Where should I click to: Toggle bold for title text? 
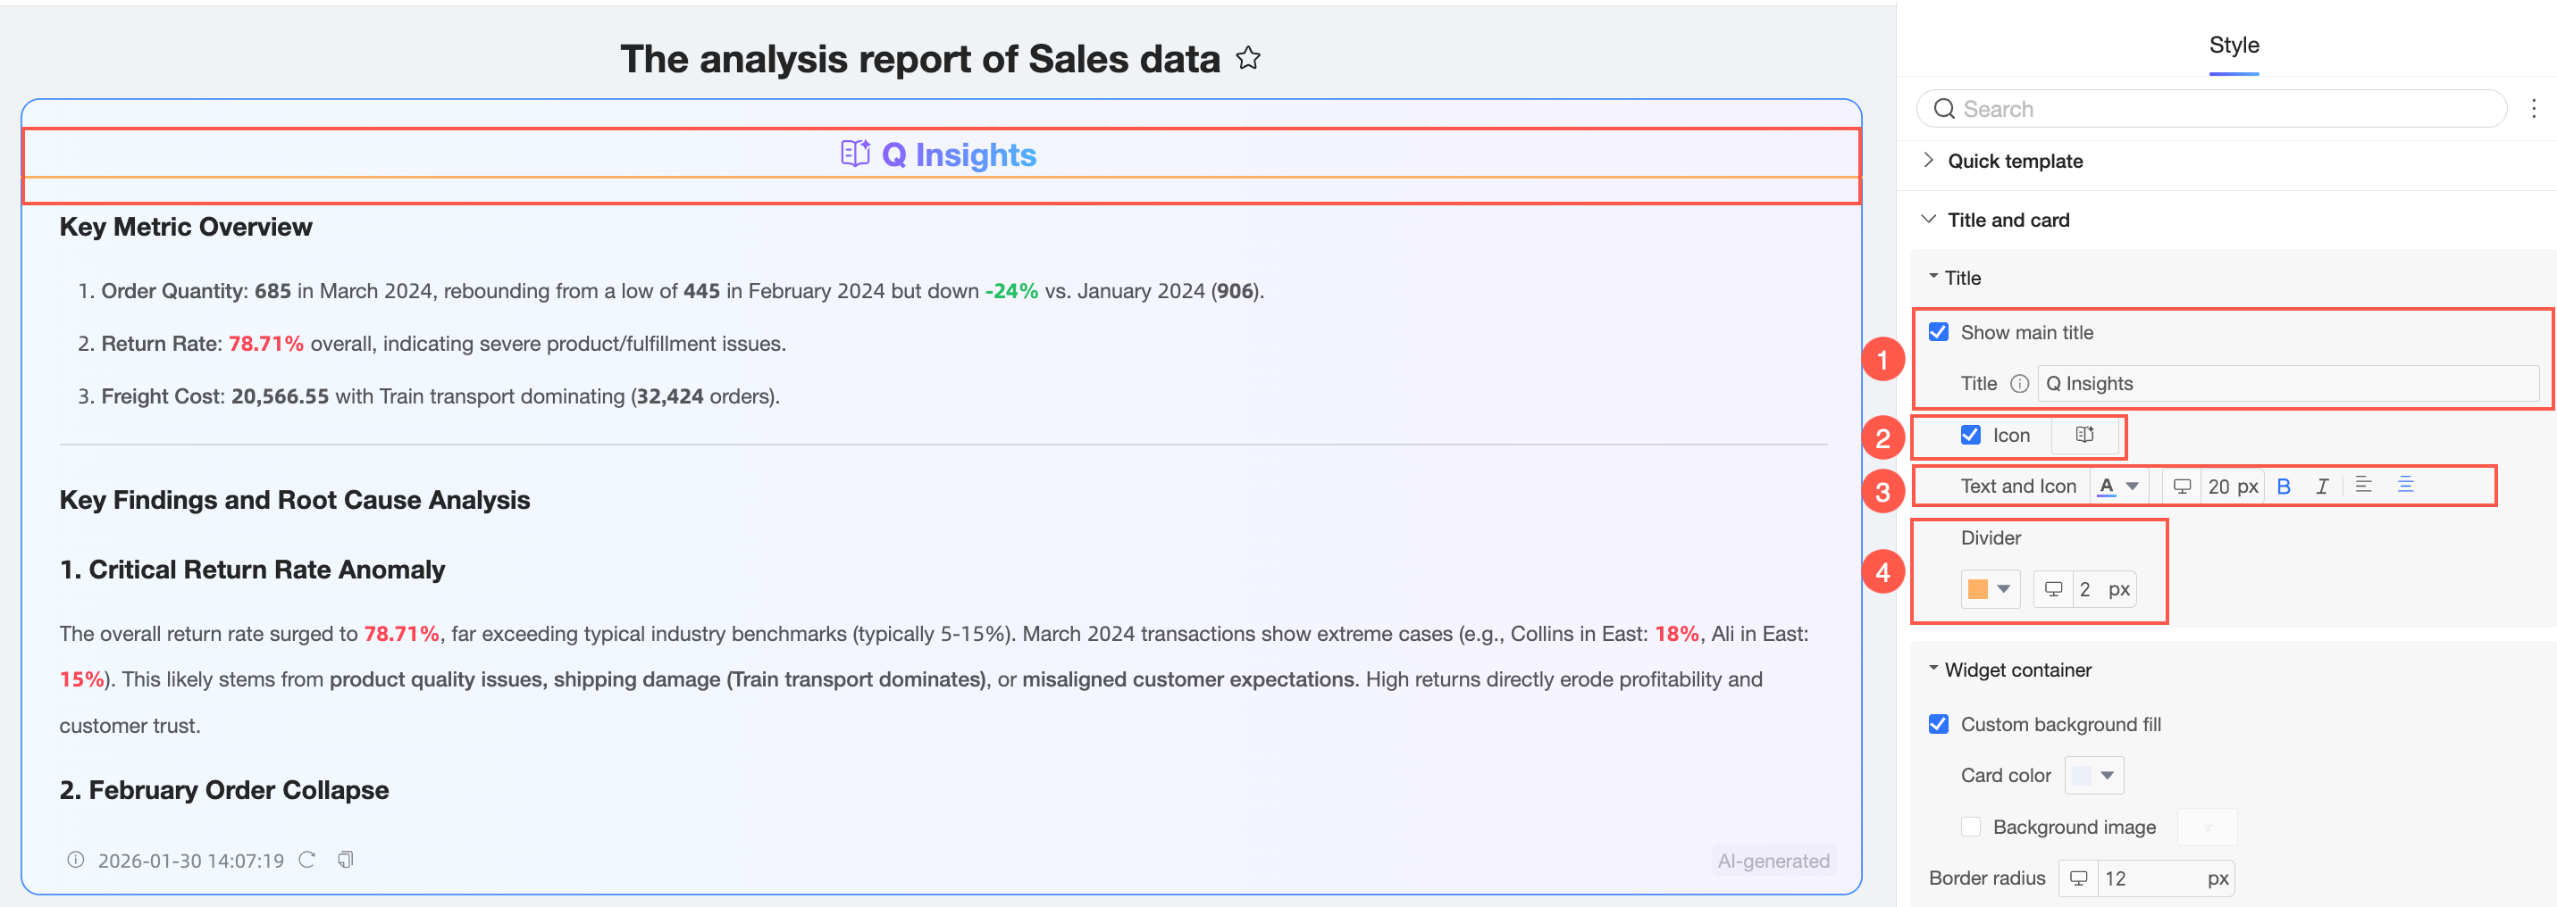(2283, 487)
